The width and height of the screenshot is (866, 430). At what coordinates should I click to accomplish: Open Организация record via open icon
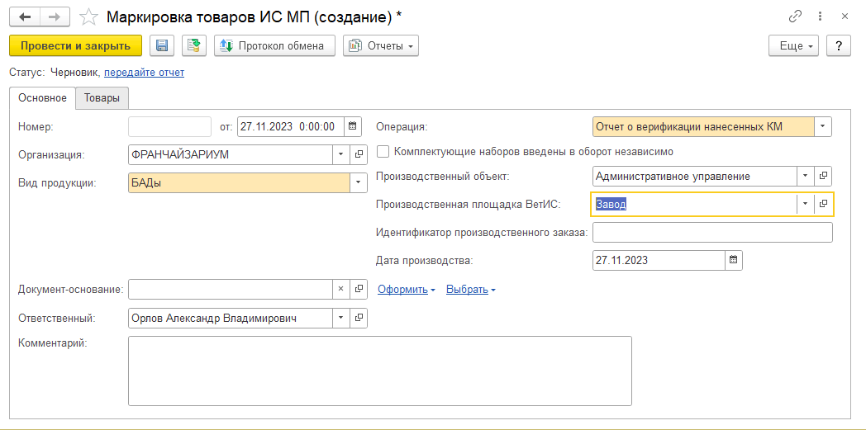pyautogui.click(x=359, y=154)
